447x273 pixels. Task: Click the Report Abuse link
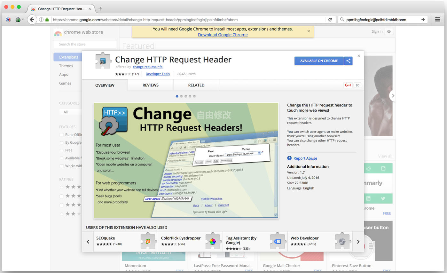[305, 158]
